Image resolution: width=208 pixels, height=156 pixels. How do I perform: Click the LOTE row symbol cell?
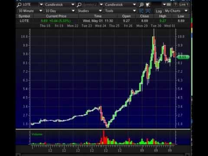(x=24, y=21)
